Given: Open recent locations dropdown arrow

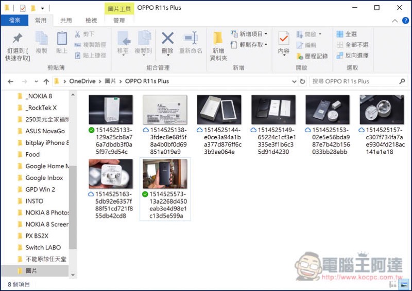Looking at the screenshot, I should click(36, 82).
